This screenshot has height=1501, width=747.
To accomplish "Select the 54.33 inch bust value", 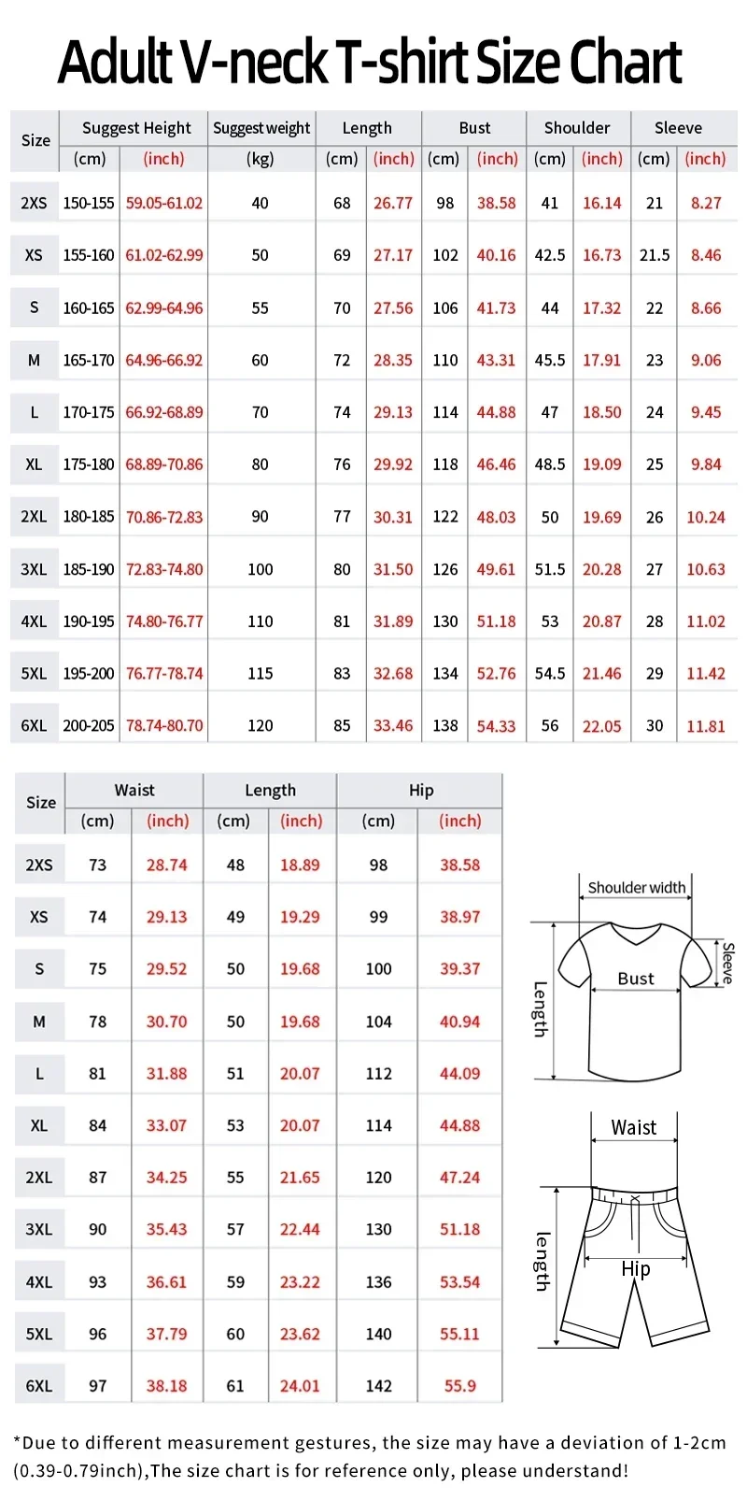I will pyautogui.click(x=496, y=725).
